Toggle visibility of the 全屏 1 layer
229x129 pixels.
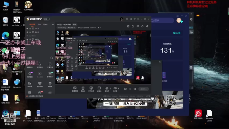coord(27,39)
